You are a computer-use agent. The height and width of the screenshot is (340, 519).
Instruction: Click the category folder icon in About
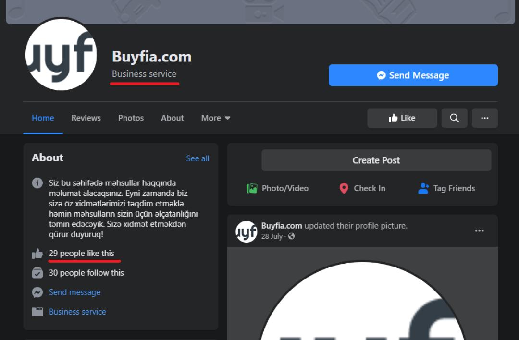coord(37,312)
